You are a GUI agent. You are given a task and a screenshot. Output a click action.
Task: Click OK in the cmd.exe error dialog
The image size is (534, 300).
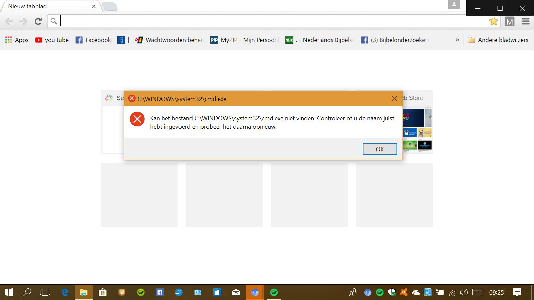click(379, 149)
